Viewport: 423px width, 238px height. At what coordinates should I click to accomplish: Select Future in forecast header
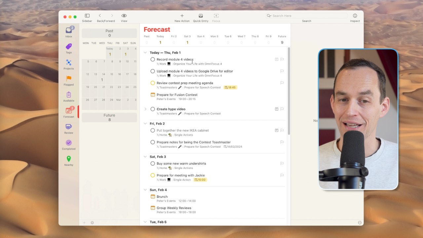pos(282,40)
